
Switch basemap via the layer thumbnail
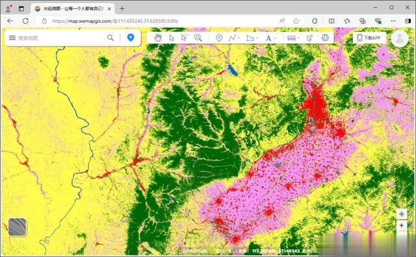(x=18, y=226)
